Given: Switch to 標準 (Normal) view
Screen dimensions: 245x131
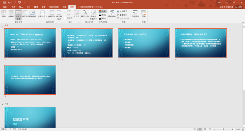Looking at the screenshot, I should (x=4, y=14).
